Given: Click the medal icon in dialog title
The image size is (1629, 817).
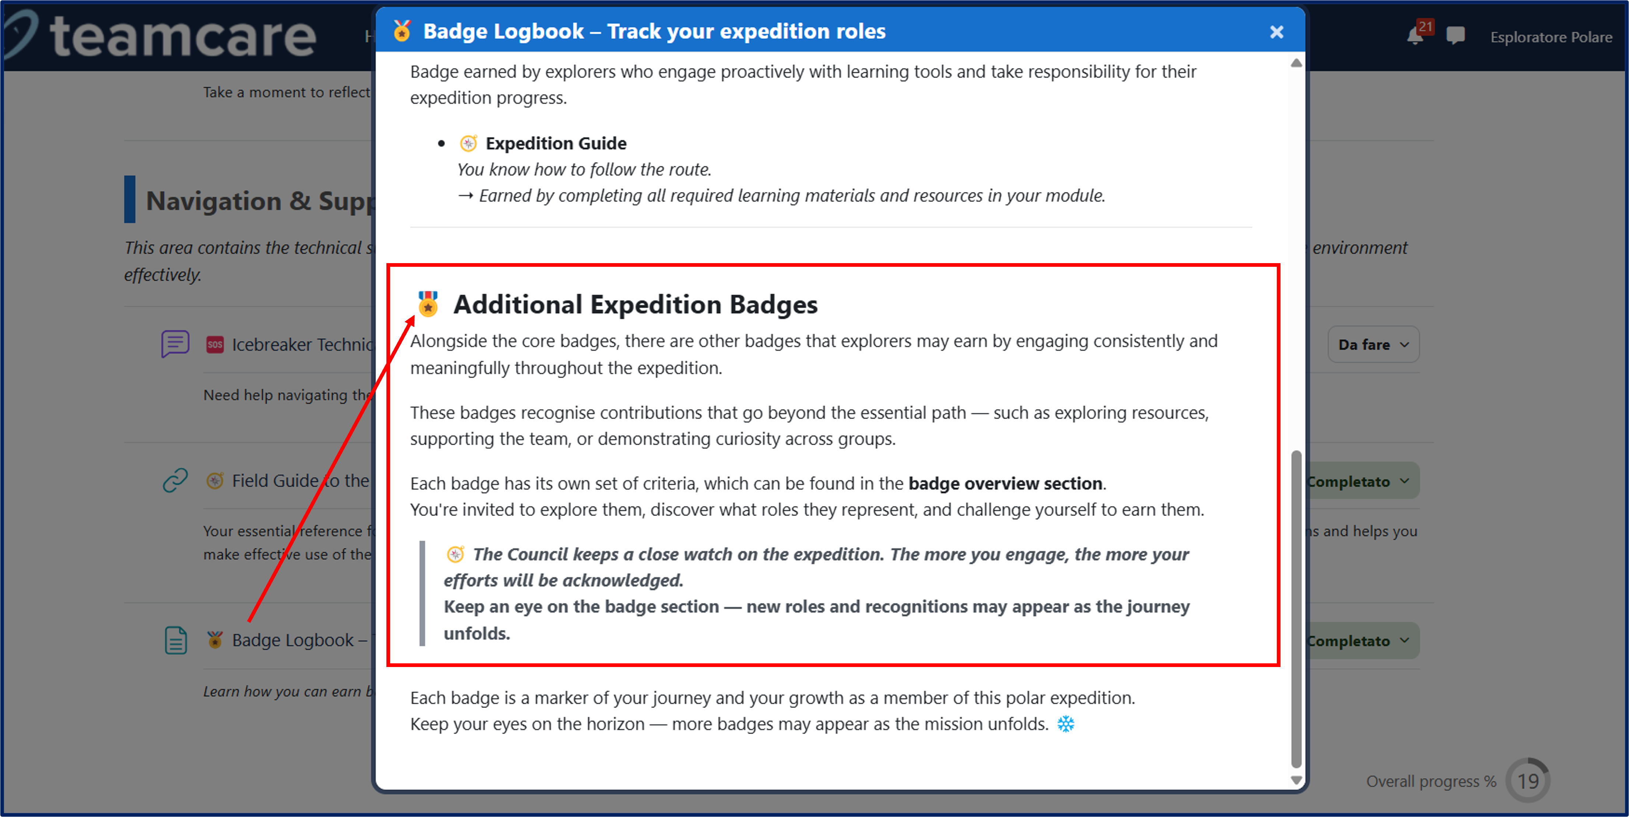Looking at the screenshot, I should coord(402,31).
